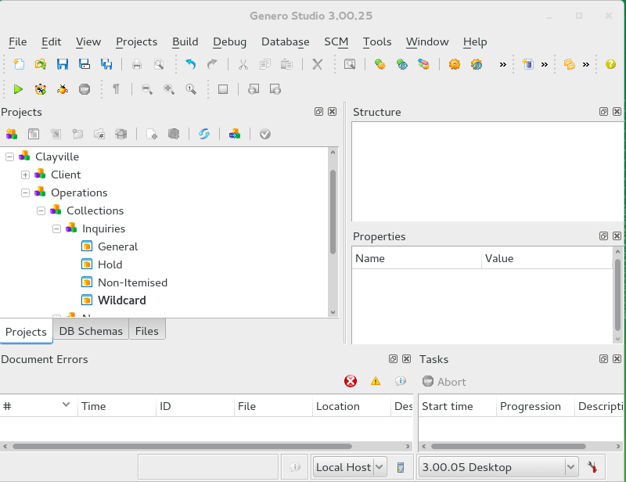Viewport: 626px width, 482px height.
Task: Expand the Client tree node
Action: (25, 174)
